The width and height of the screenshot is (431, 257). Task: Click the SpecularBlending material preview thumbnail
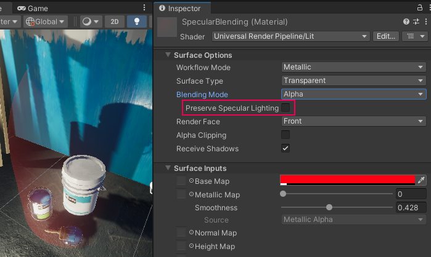(x=167, y=28)
